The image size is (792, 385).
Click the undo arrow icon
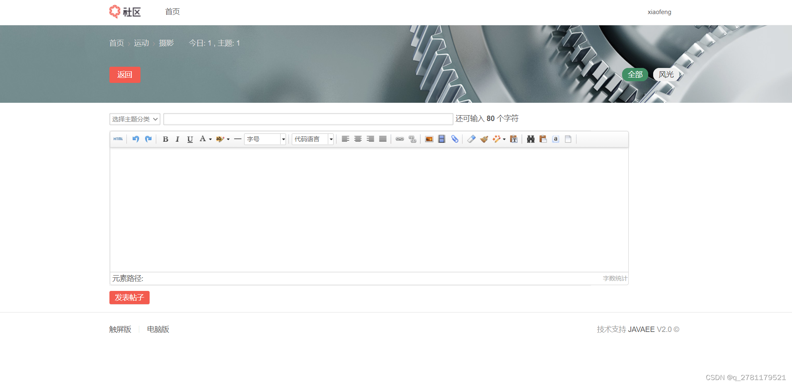pos(136,139)
